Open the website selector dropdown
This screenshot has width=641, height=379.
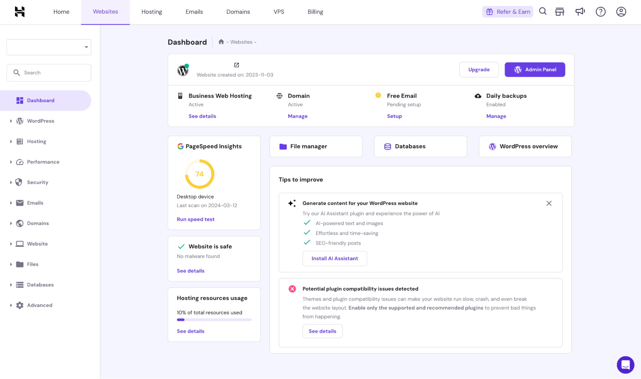coord(49,47)
